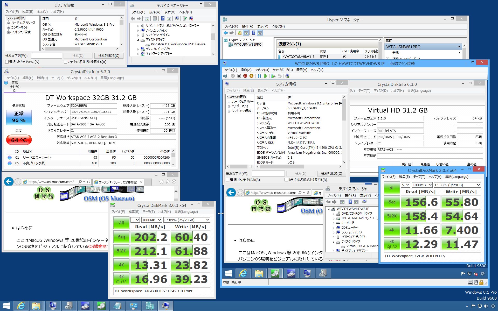Click green All button in host CrystalDiskMark
Screen dimensions: 498x311
tap(121, 223)
